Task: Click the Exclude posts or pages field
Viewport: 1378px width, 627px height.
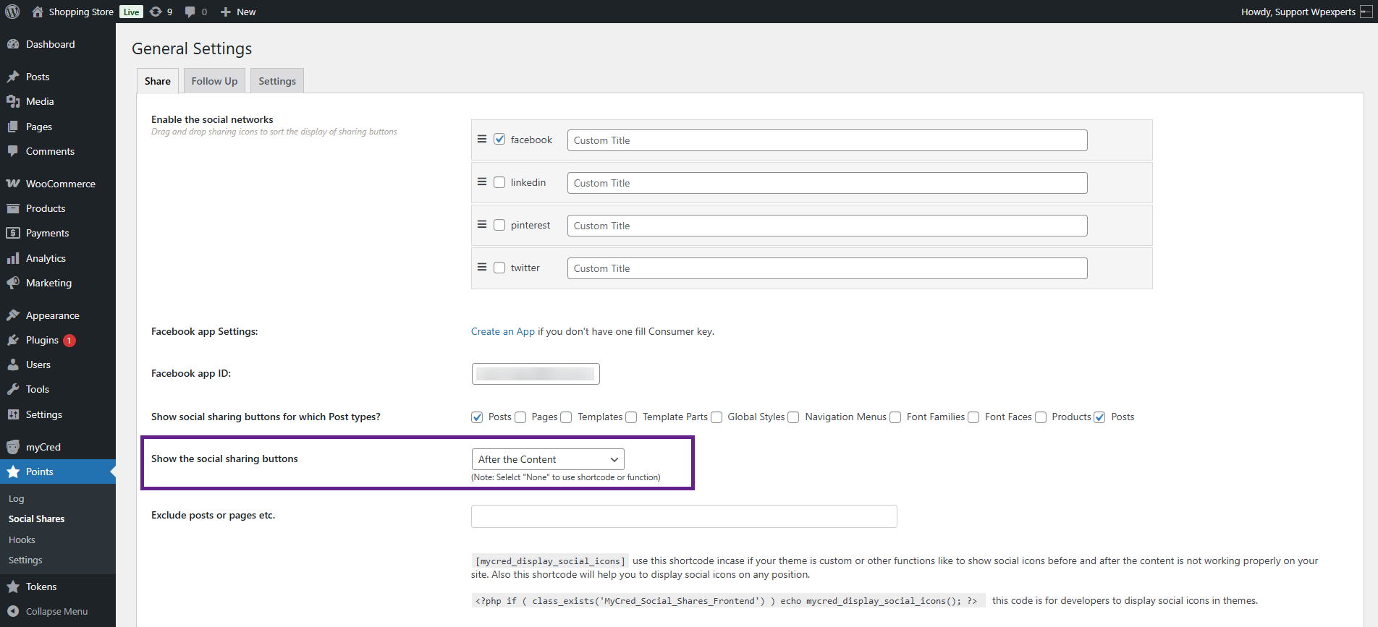Action: click(683, 516)
